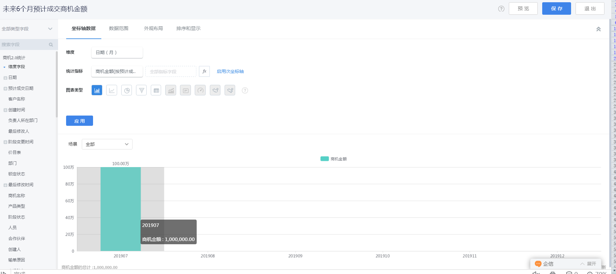Click the fx formula button

click(x=204, y=71)
